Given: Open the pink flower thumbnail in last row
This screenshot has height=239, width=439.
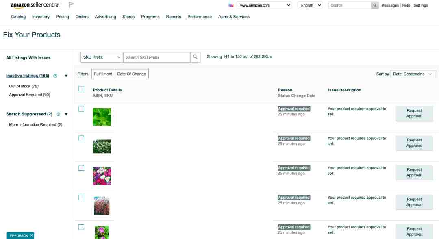Looking at the screenshot, I should tap(102, 232).
